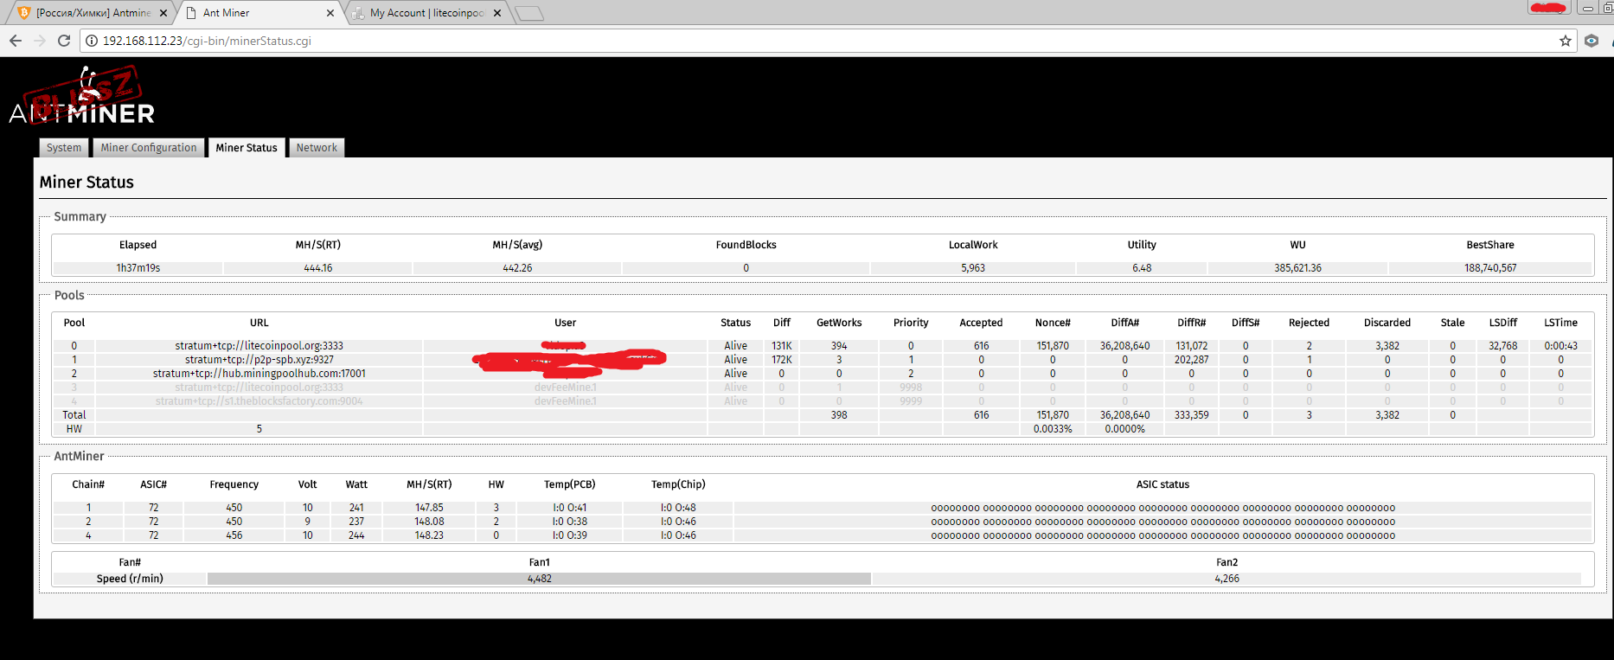Click the browser back arrow
This screenshot has width=1614, height=660.
point(16,41)
